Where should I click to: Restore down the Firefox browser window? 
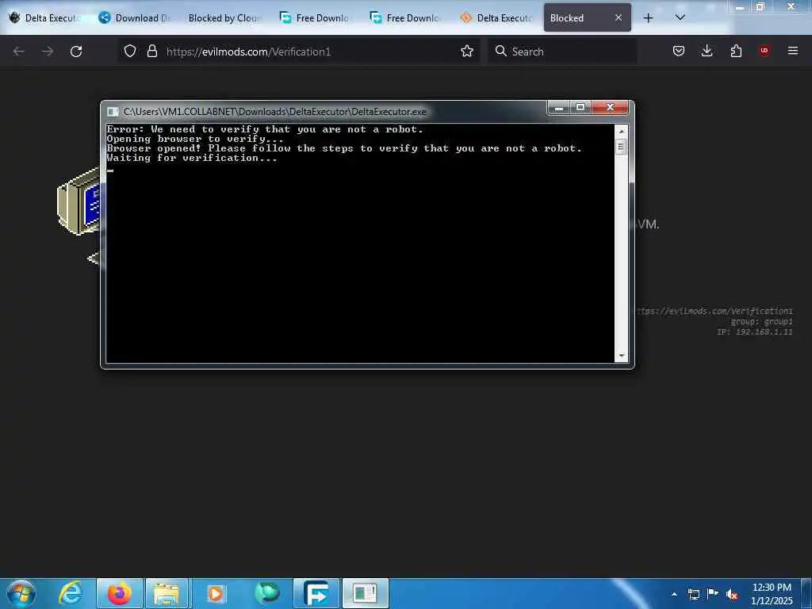[760, 6]
